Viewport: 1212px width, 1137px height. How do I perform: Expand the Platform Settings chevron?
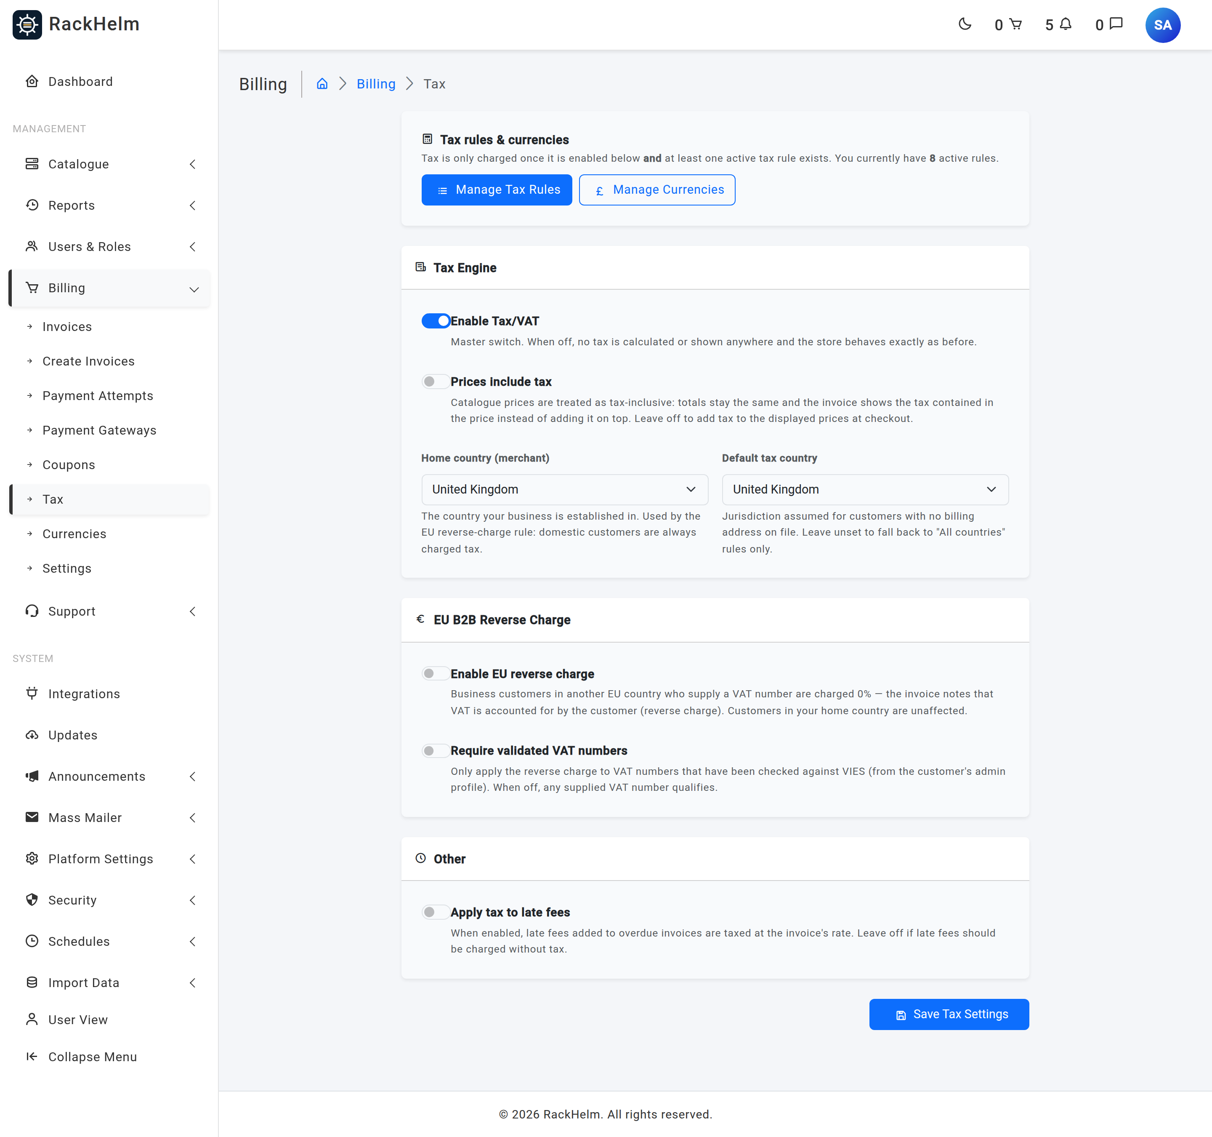193,859
